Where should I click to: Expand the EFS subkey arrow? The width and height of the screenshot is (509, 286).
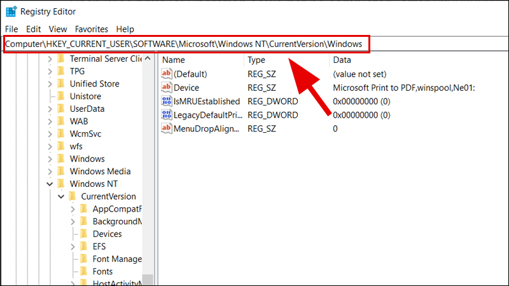73,247
